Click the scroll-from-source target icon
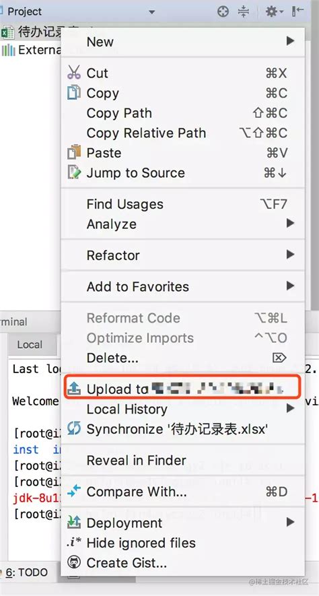Screen dimensions: 319x596 point(223,11)
